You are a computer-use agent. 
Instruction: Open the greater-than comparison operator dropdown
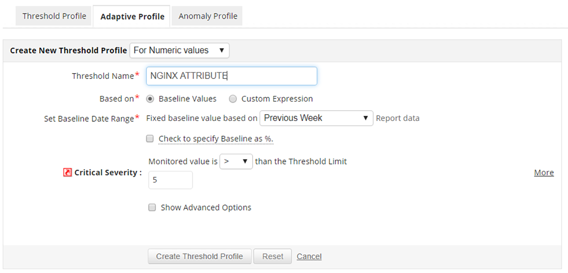pyautogui.click(x=236, y=162)
